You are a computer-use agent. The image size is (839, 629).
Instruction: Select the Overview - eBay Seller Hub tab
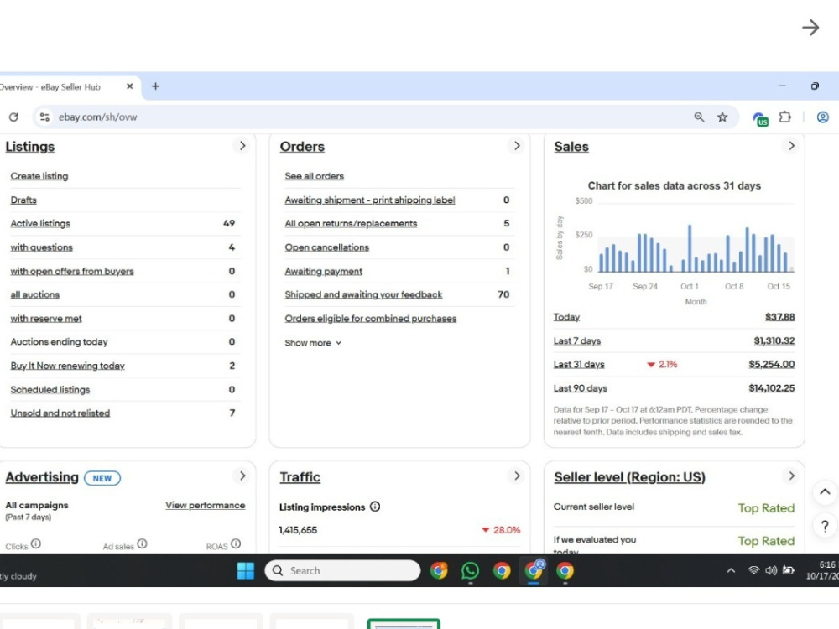click(x=65, y=86)
